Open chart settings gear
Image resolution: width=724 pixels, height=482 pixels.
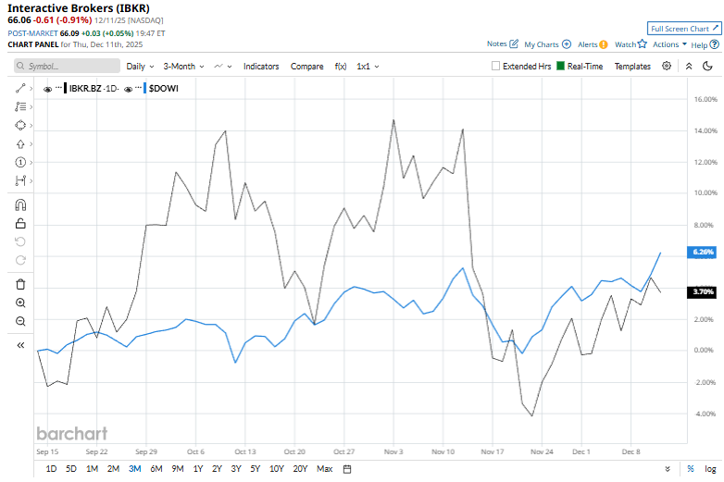click(x=667, y=66)
